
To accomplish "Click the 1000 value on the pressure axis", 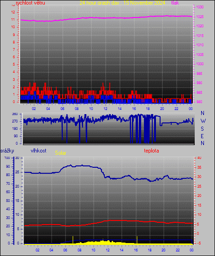I will click(200, 64).
